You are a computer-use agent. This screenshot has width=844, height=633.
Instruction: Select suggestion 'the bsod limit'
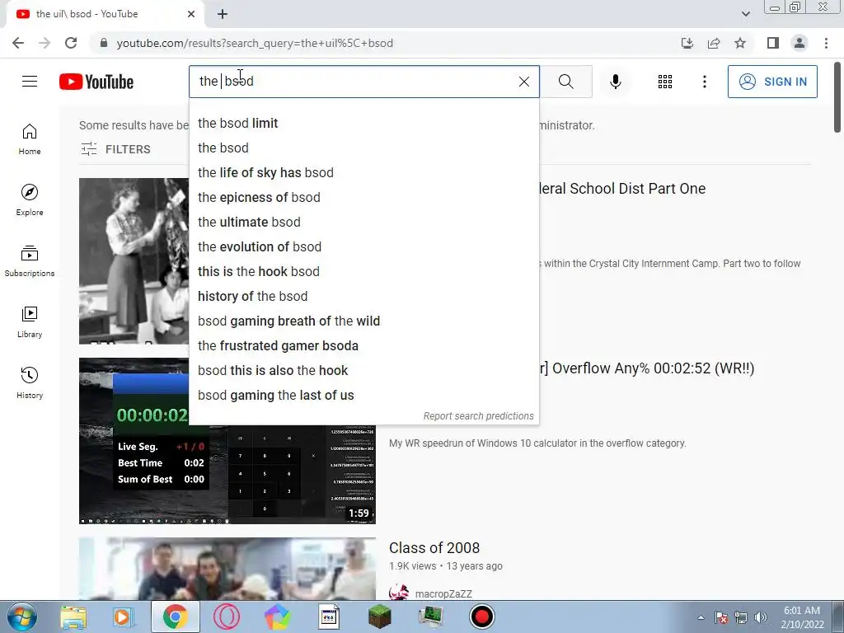click(x=363, y=124)
